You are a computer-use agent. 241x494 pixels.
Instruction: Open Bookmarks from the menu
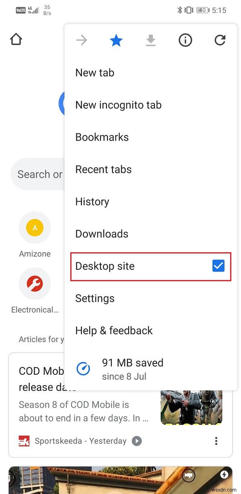click(102, 137)
